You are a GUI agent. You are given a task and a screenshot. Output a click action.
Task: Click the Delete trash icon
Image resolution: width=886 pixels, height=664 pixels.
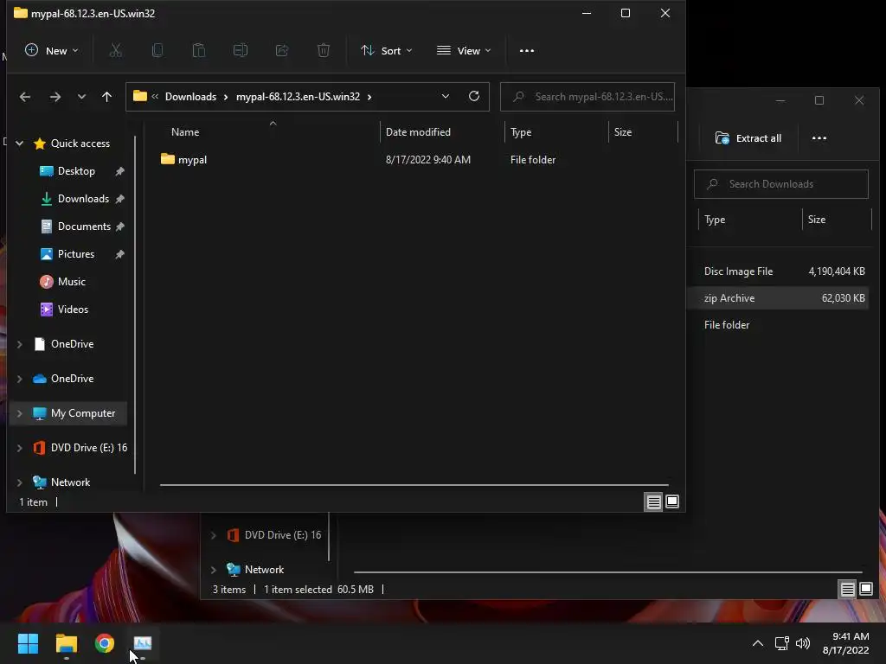324,51
